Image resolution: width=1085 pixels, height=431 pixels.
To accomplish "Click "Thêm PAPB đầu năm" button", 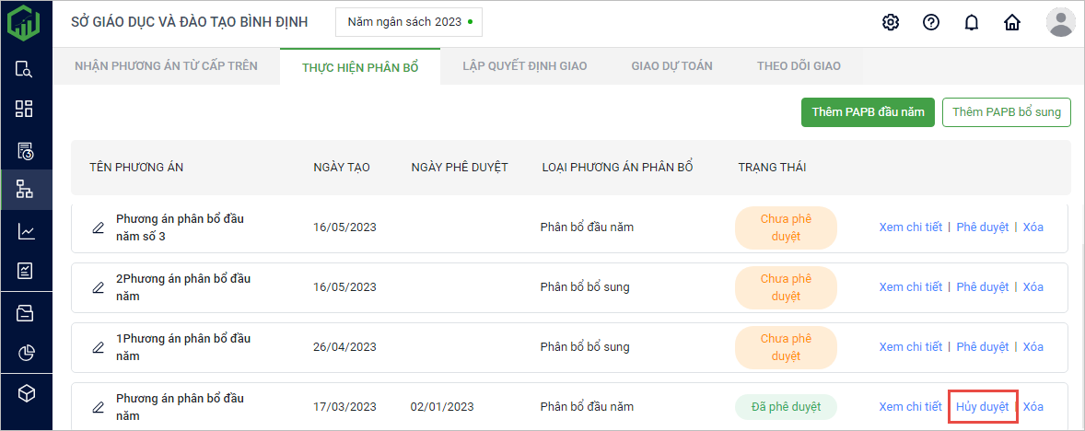I will coord(868,112).
